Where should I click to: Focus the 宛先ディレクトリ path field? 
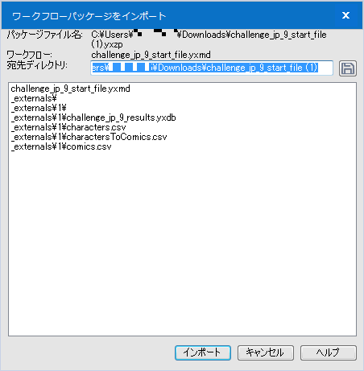click(x=212, y=68)
